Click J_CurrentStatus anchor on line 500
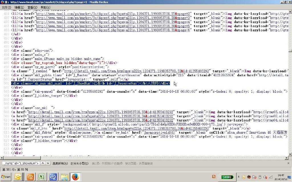 click(x=70, y=79)
